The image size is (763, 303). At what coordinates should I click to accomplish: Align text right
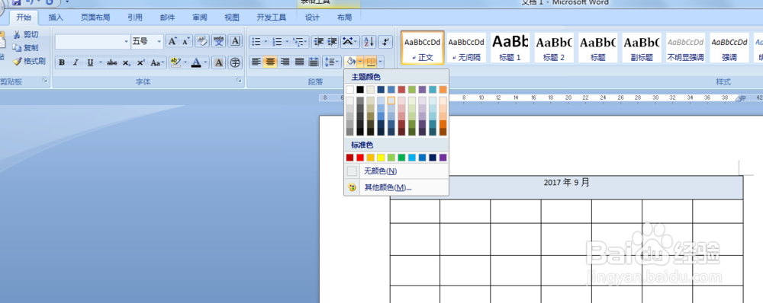click(285, 62)
